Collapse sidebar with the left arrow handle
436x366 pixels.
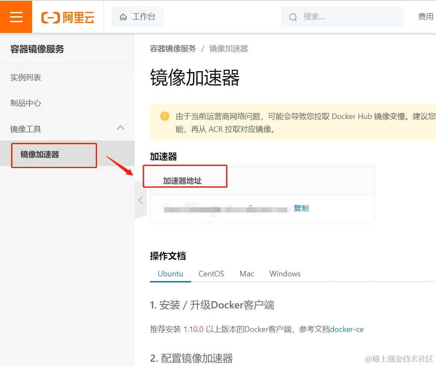pyautogui.click(x=141, y=200)
